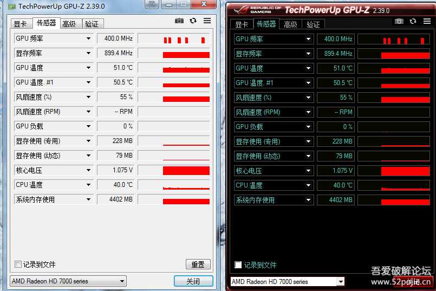The height and width of the screenshot is (291, 436).
Task: Expand 风扇速度 (%) dropdown in ROG-themed window
Action: 308,98
